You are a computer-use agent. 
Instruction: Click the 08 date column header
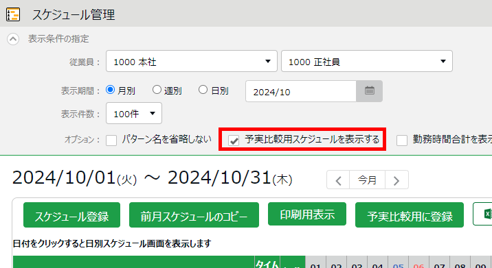[x=460, y=263]
